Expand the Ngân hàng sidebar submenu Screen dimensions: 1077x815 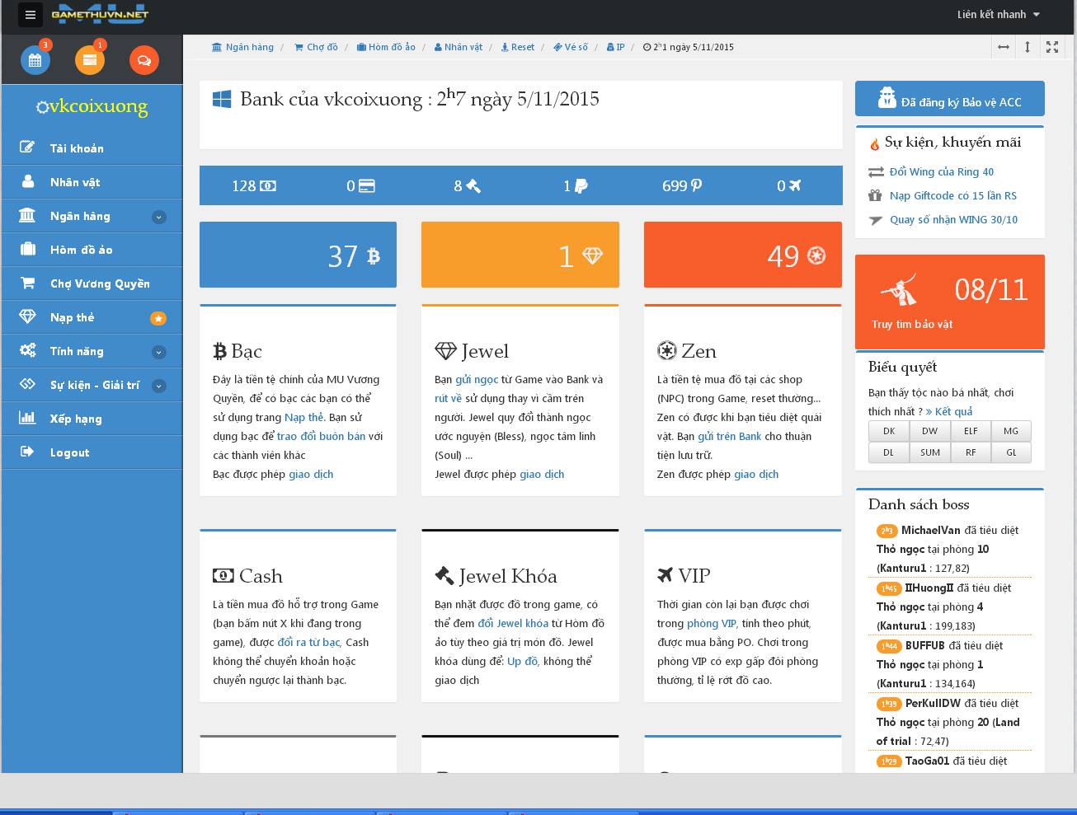159,217
